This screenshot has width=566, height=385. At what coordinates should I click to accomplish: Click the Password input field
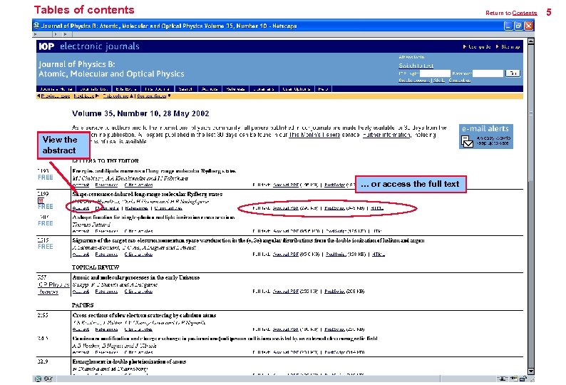tap(488, 73)
